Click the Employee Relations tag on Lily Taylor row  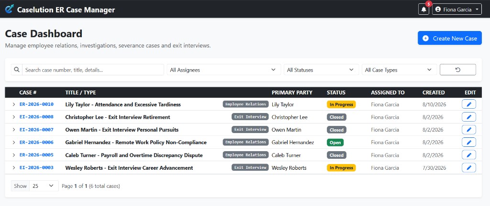(x=245, y=104)
